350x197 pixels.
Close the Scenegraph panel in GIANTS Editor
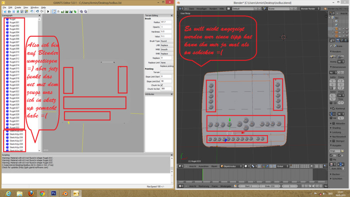point(39,16)
